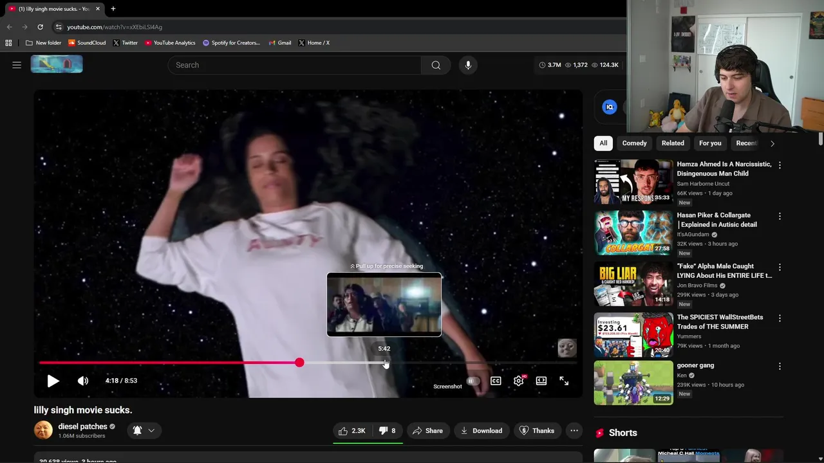Open the SPICIEST WallStreetBets Trades video
This screenshot has height=463, width=824.
[x=633, y=334]
